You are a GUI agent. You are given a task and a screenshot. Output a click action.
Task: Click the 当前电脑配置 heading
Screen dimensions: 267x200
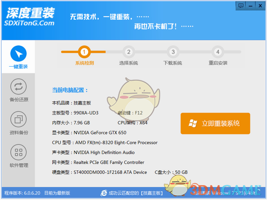(x=70, y=90)
